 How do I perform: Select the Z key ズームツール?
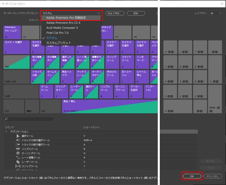tap(46, 92)
